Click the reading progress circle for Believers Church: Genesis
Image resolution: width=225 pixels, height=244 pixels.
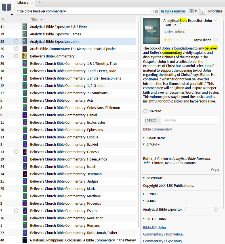[16, 152]
